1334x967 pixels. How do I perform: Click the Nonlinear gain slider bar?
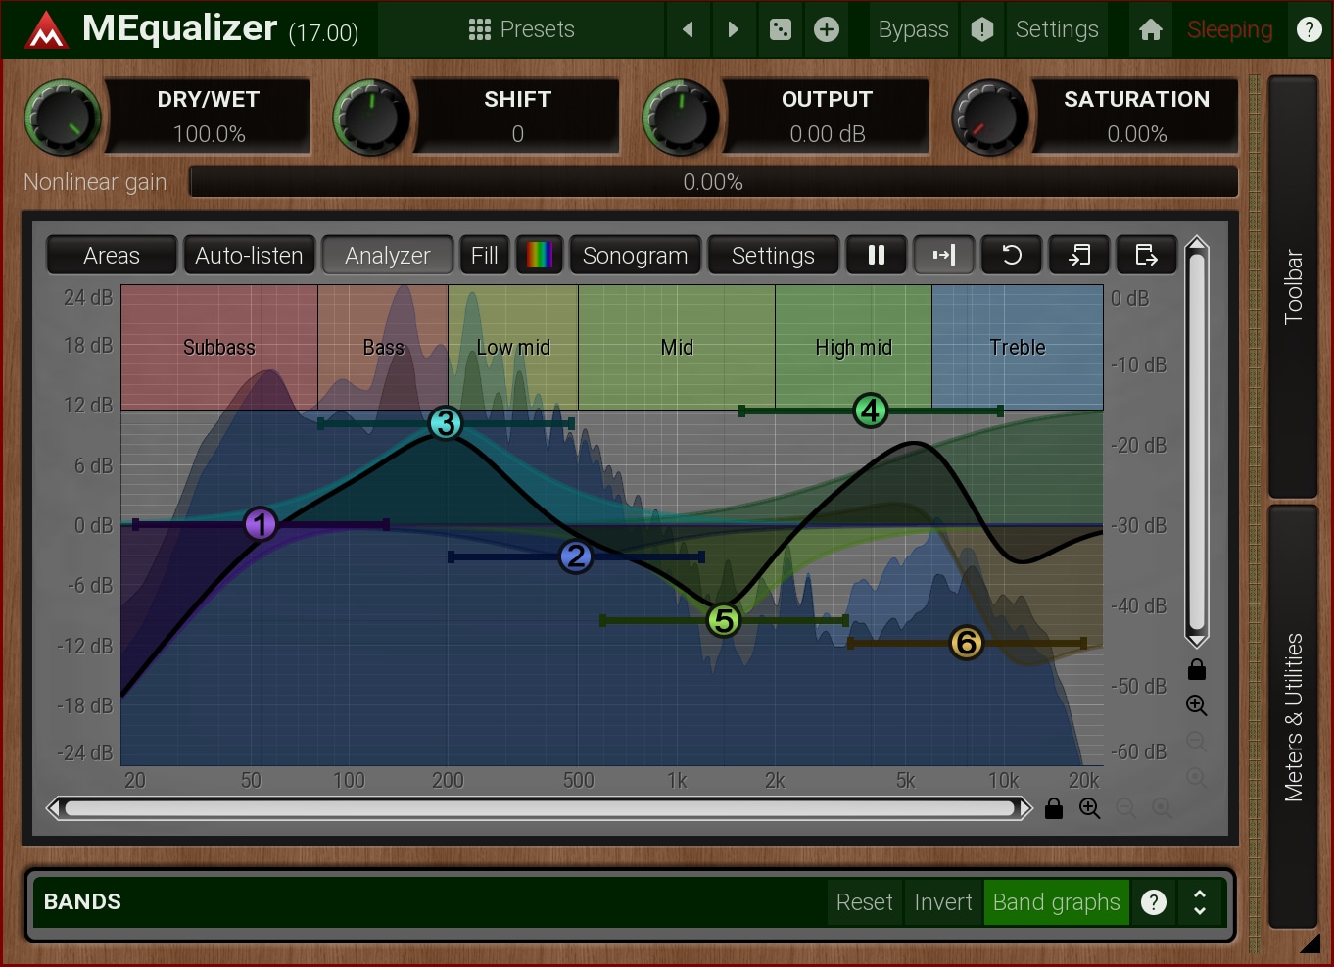tap(713, 182)
